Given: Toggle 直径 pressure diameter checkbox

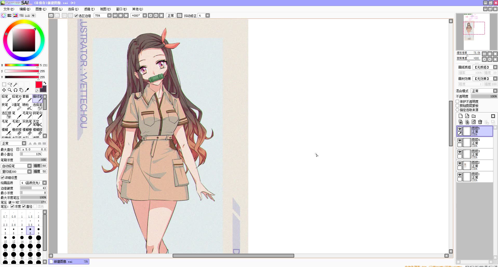Looking at the screenshot, I should pos(24,206).
